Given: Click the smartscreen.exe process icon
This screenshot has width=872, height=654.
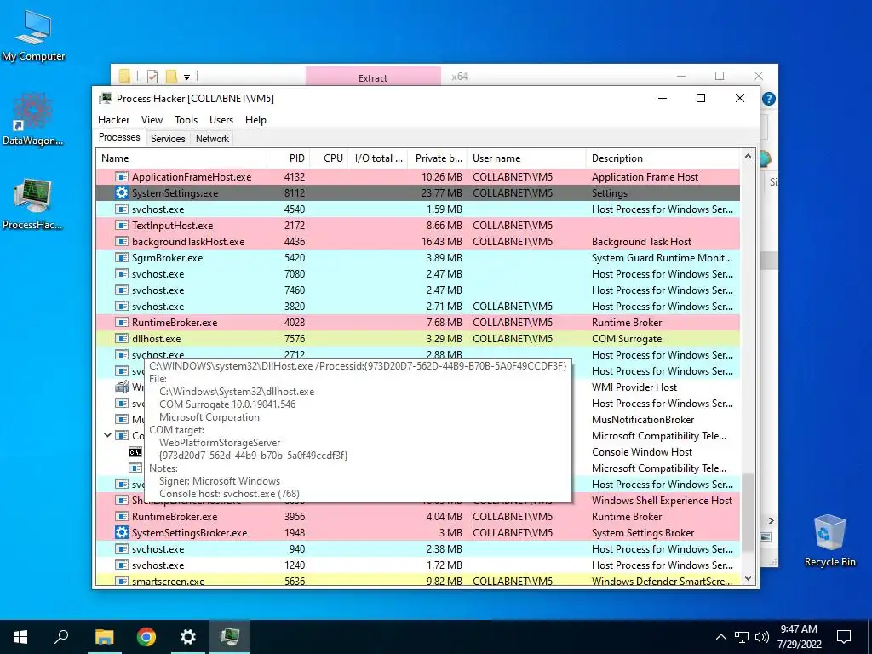Looking at the screenshot, I should point(121,581).
